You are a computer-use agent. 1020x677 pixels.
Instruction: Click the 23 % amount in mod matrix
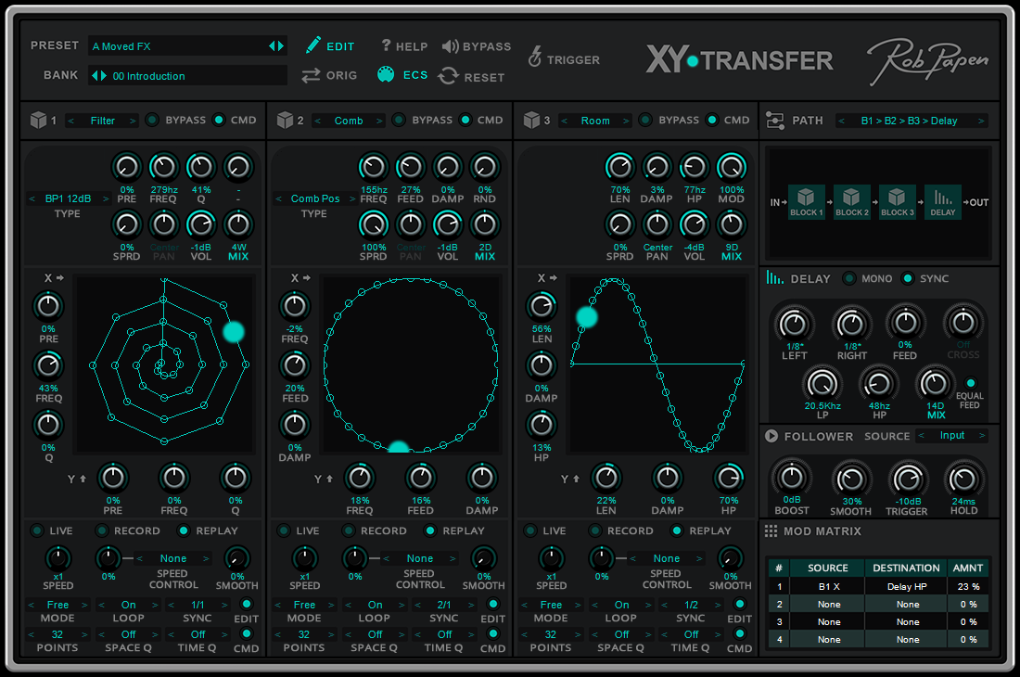pyautogui.click(x=968, y=587)
